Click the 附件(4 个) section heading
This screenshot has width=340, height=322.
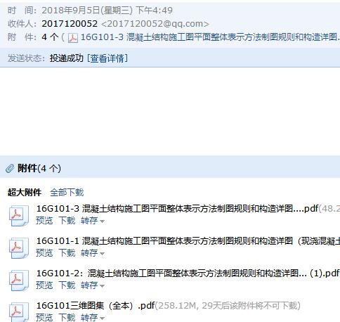point(39,168)
